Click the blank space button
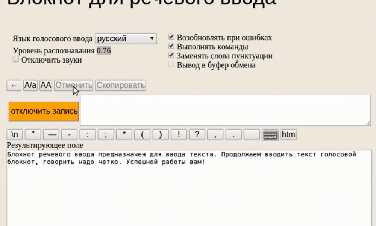This screenshot has width=376, height=226. [x=252, y=134]
